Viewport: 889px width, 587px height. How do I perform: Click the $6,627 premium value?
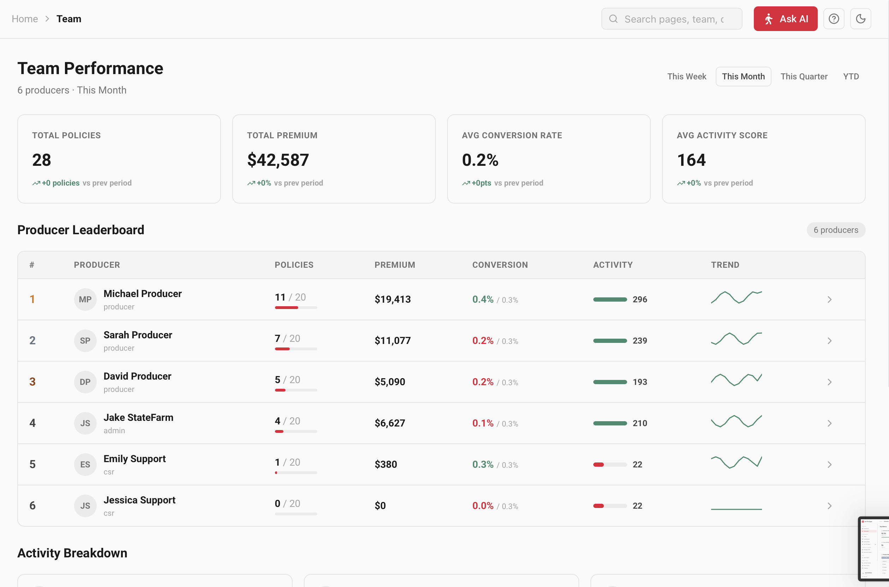[x=390, y=423]
